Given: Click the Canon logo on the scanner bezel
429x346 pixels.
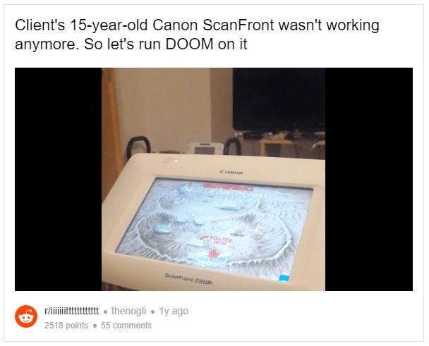Looking at the screenshot, I should click(x=231, y=172).
